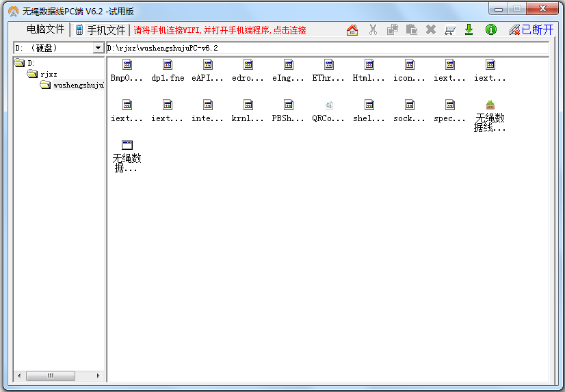Select the edro... file icon
Image resolution: width=565 pixels, height=392 pixels.
pos(248,70)
